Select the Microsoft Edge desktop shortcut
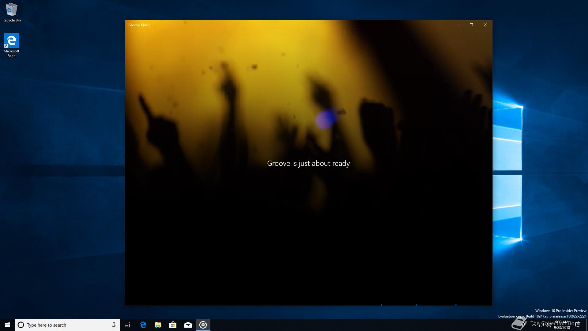The width and height of the screenshot is (588, 331). [x=11, y=45]
